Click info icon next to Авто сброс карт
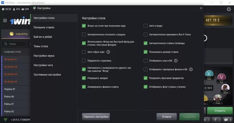 pos(108,52)
